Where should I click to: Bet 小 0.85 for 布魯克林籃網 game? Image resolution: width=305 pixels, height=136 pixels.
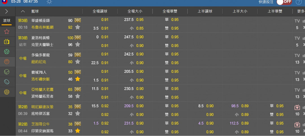[140, 28]
